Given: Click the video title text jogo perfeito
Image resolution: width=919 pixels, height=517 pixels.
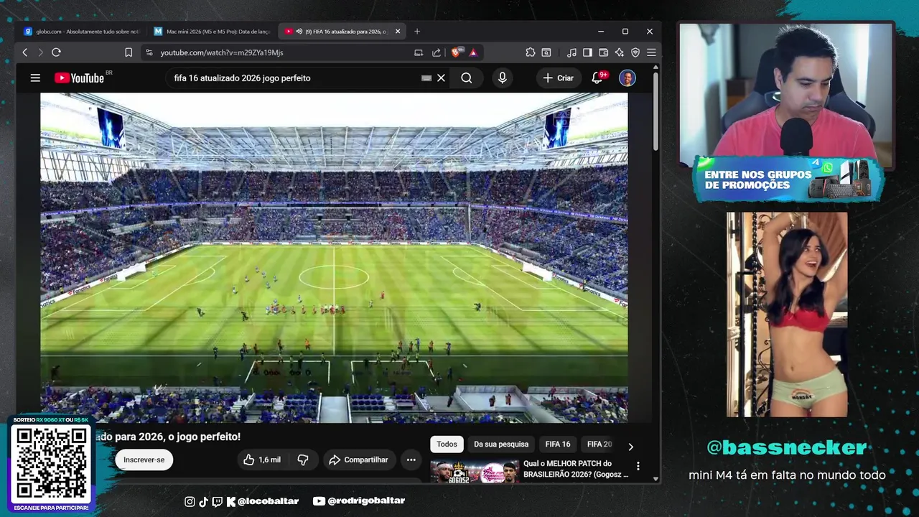Looking at the screenshot, I should pos(207,437).
